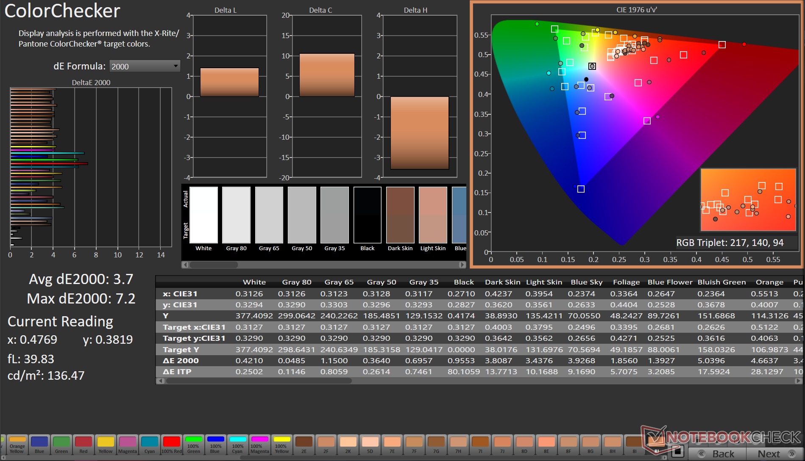Click the RGB Triplet 217, 140, 94 label
The image size is (805, 461).
click(x=730, y=243)
